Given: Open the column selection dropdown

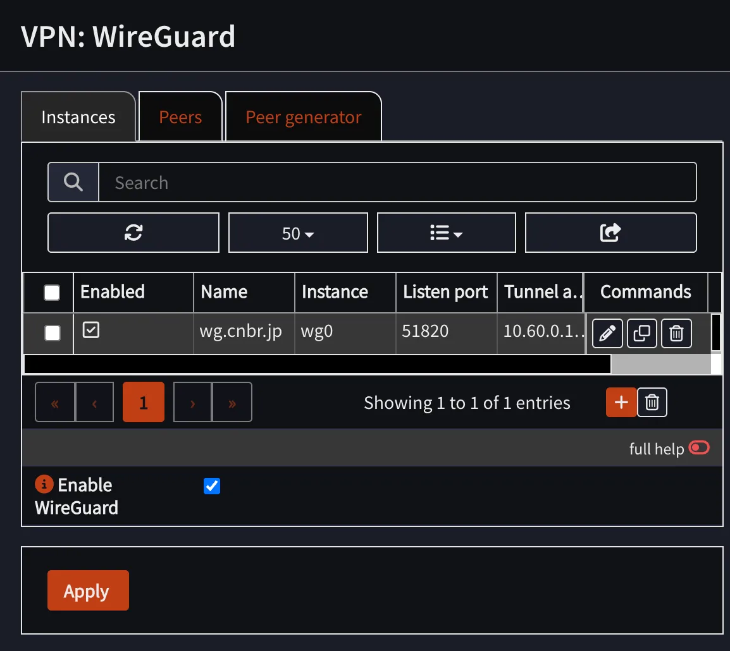Looking at the screenshot, I should tap(446, 233).
